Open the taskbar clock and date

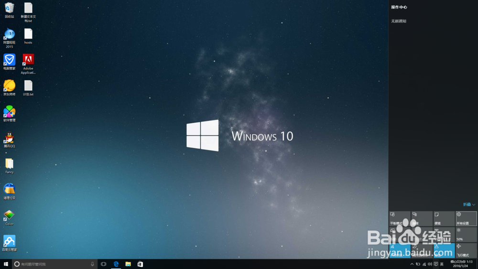click(461, 264)
